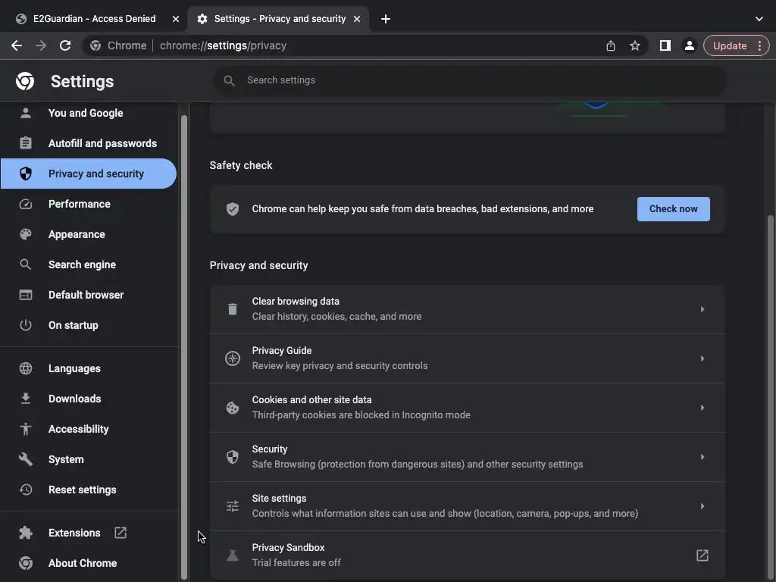Click the Security row title
Image resolution: width=776 pixels, height=582 pixels.
[269, 449]
